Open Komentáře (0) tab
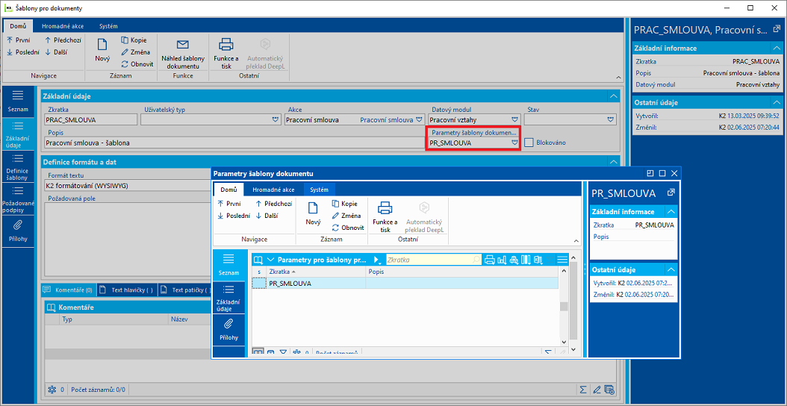This screenshot has height=406, width=787. [68, 290]
